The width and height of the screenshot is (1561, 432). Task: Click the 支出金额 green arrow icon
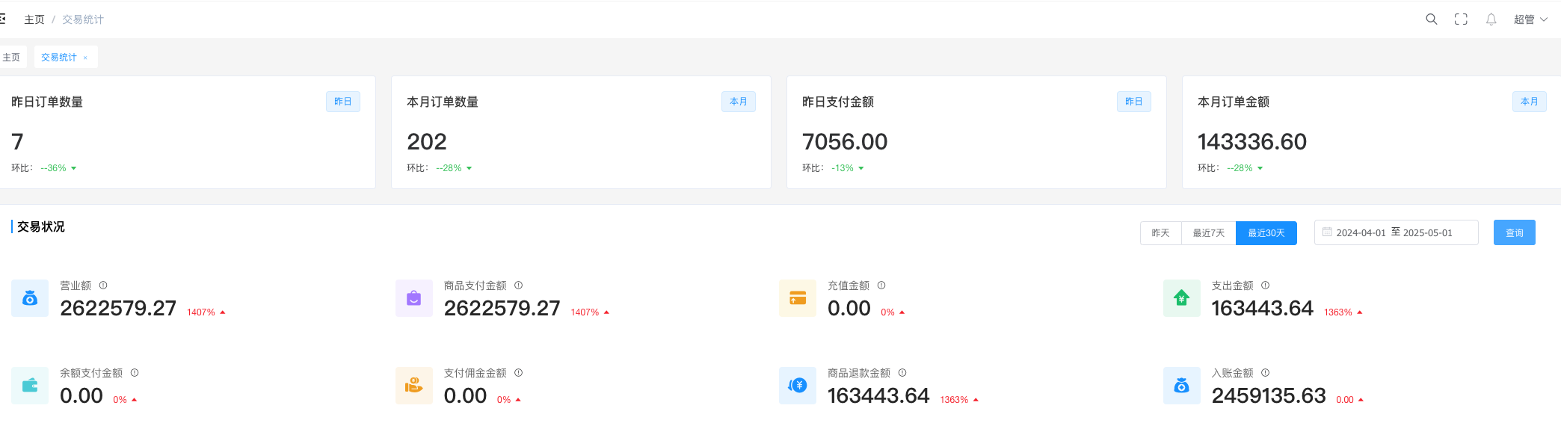(x=1181, y=297)
